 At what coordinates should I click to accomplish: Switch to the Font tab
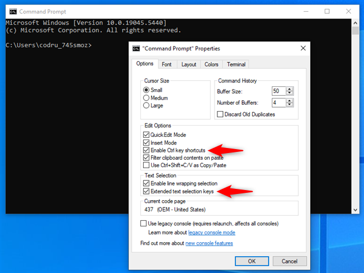(x=167, y=64)
